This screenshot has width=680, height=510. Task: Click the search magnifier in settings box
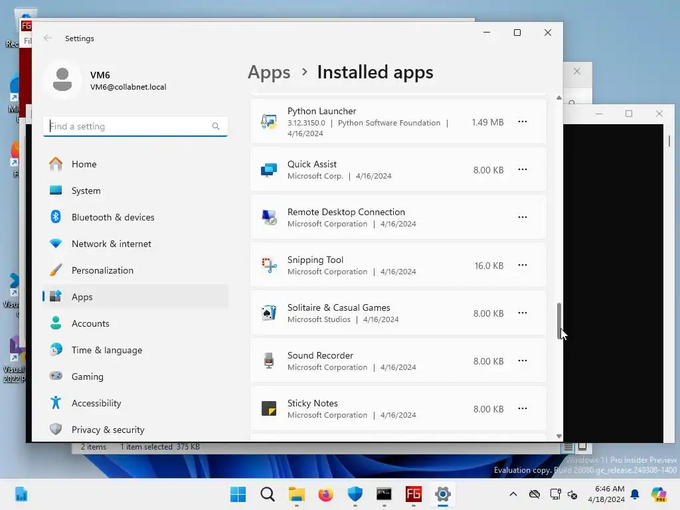tap(216, 126)
